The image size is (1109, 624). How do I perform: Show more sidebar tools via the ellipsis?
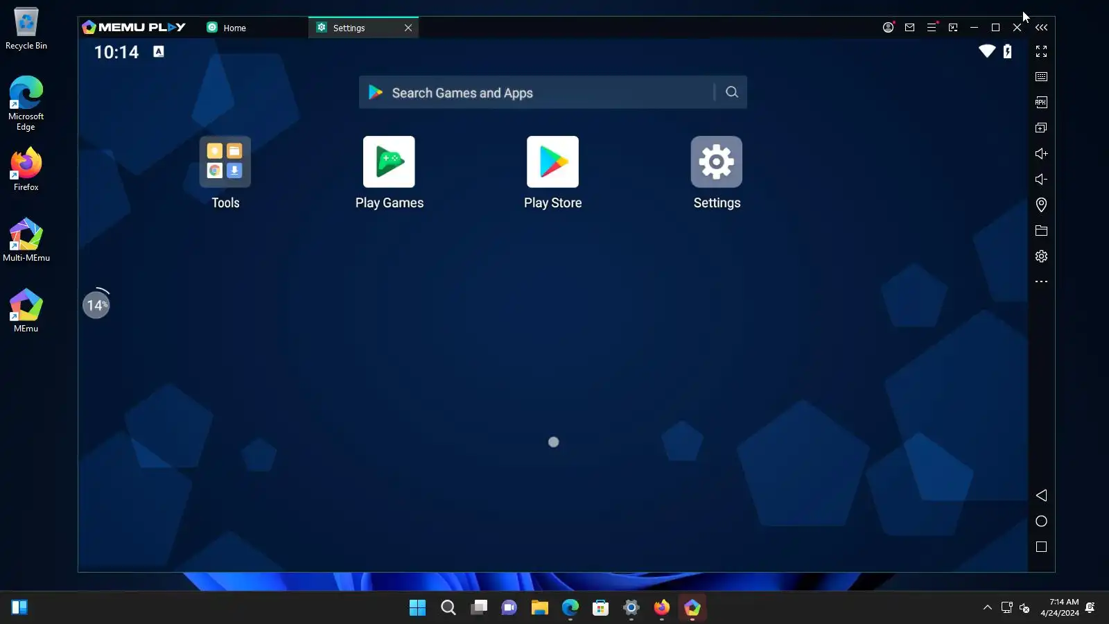(1041, 281)
